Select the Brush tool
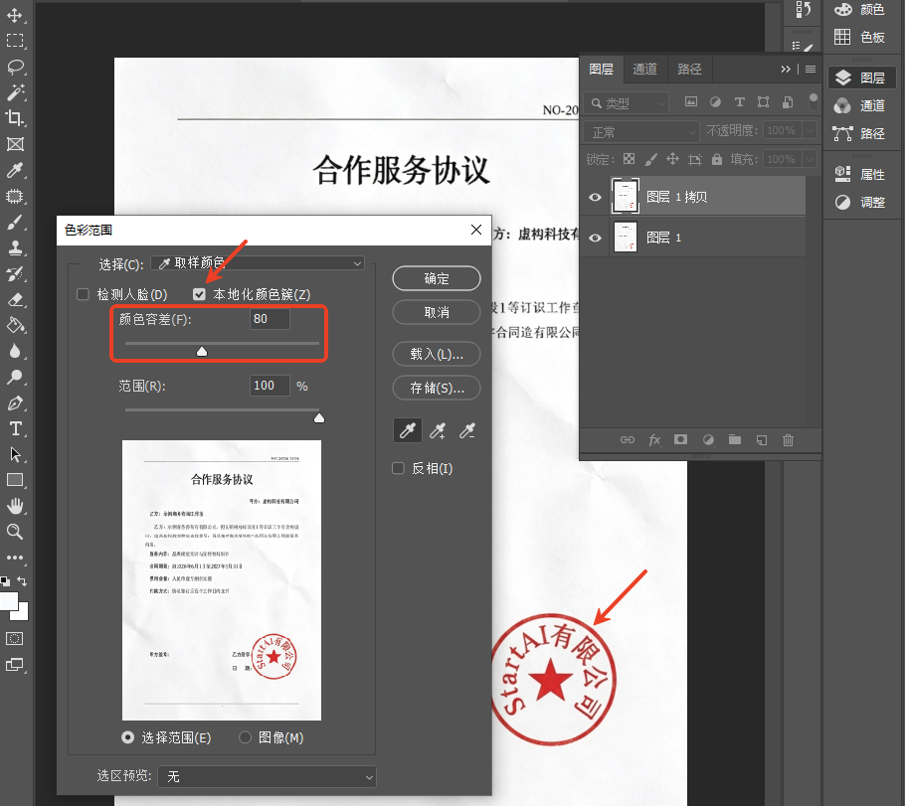Viewport: 905px width, 806px height. coord(15,223)
